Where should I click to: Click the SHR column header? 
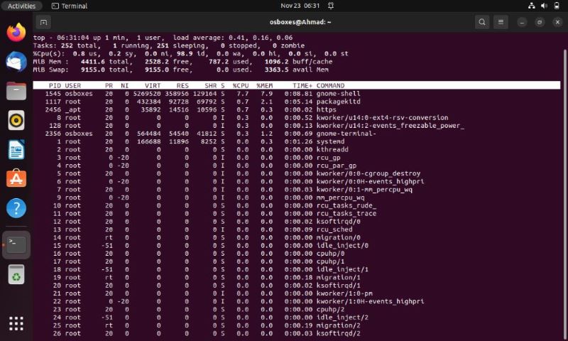tap(210, 85)
